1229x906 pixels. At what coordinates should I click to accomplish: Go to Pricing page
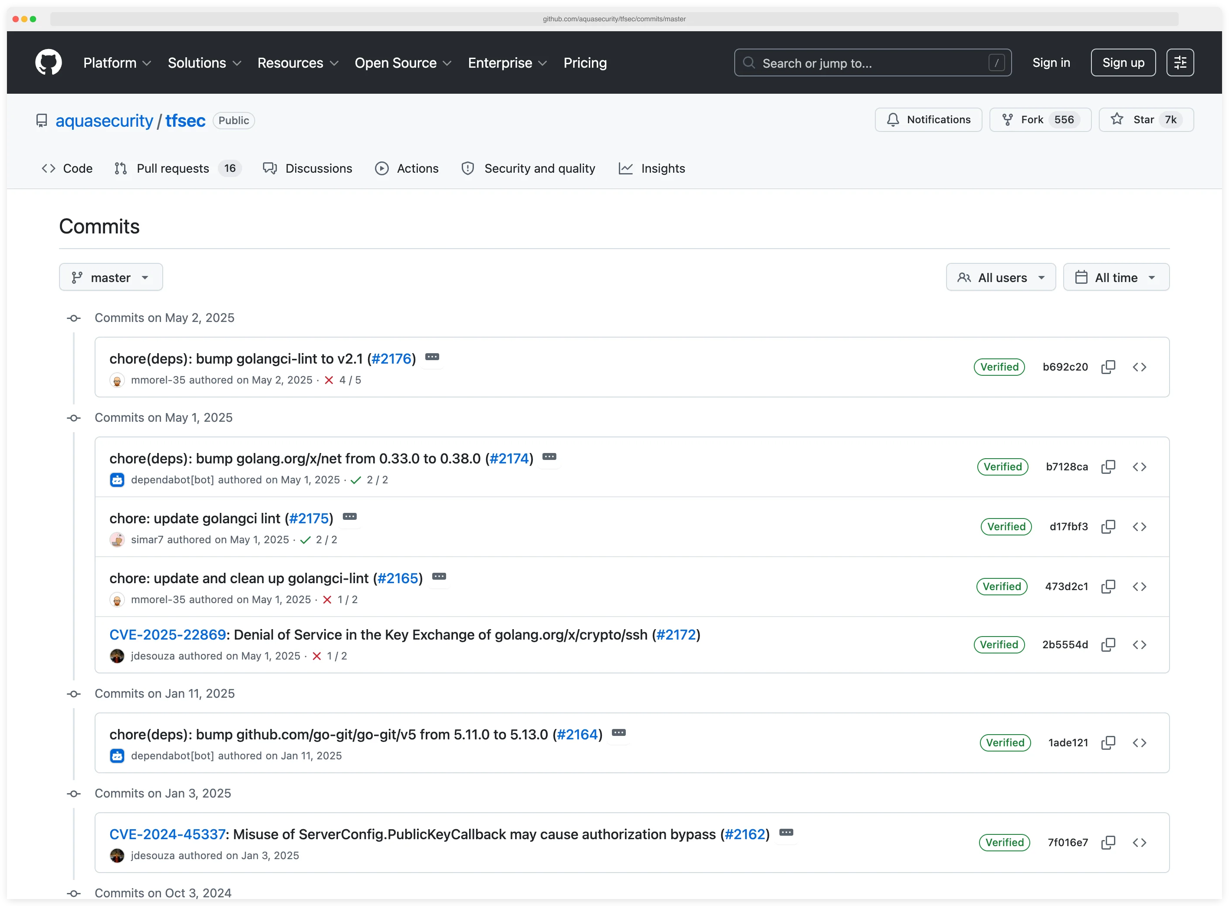pos(585,63)
